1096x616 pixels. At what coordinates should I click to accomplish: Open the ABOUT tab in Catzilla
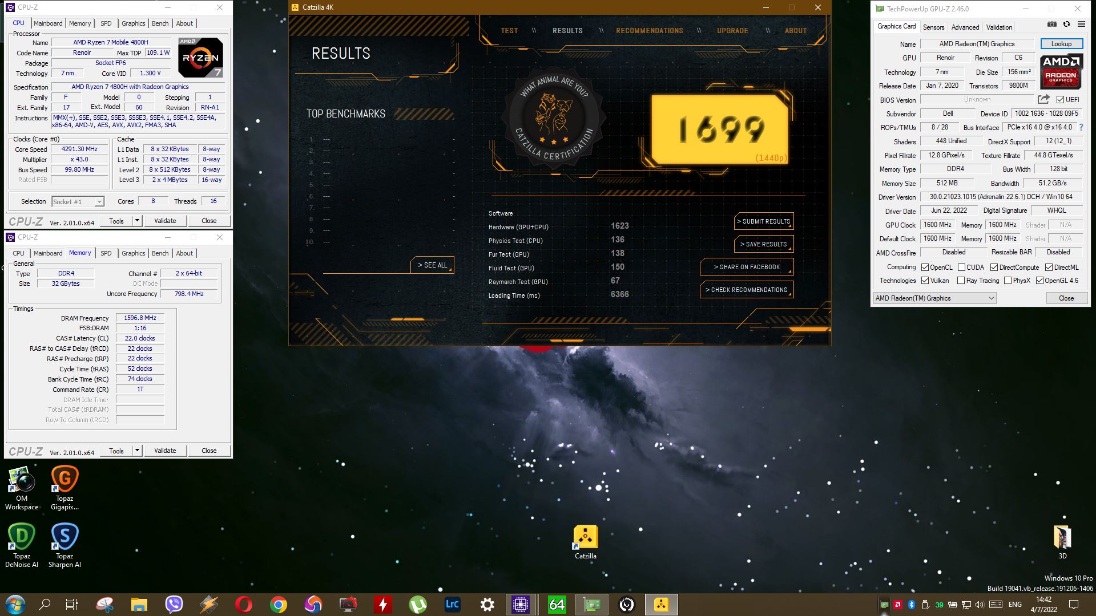pos(795,31)
